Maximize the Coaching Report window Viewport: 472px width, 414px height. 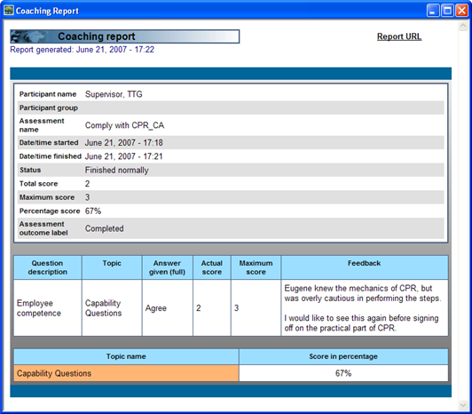pos(447,11)
